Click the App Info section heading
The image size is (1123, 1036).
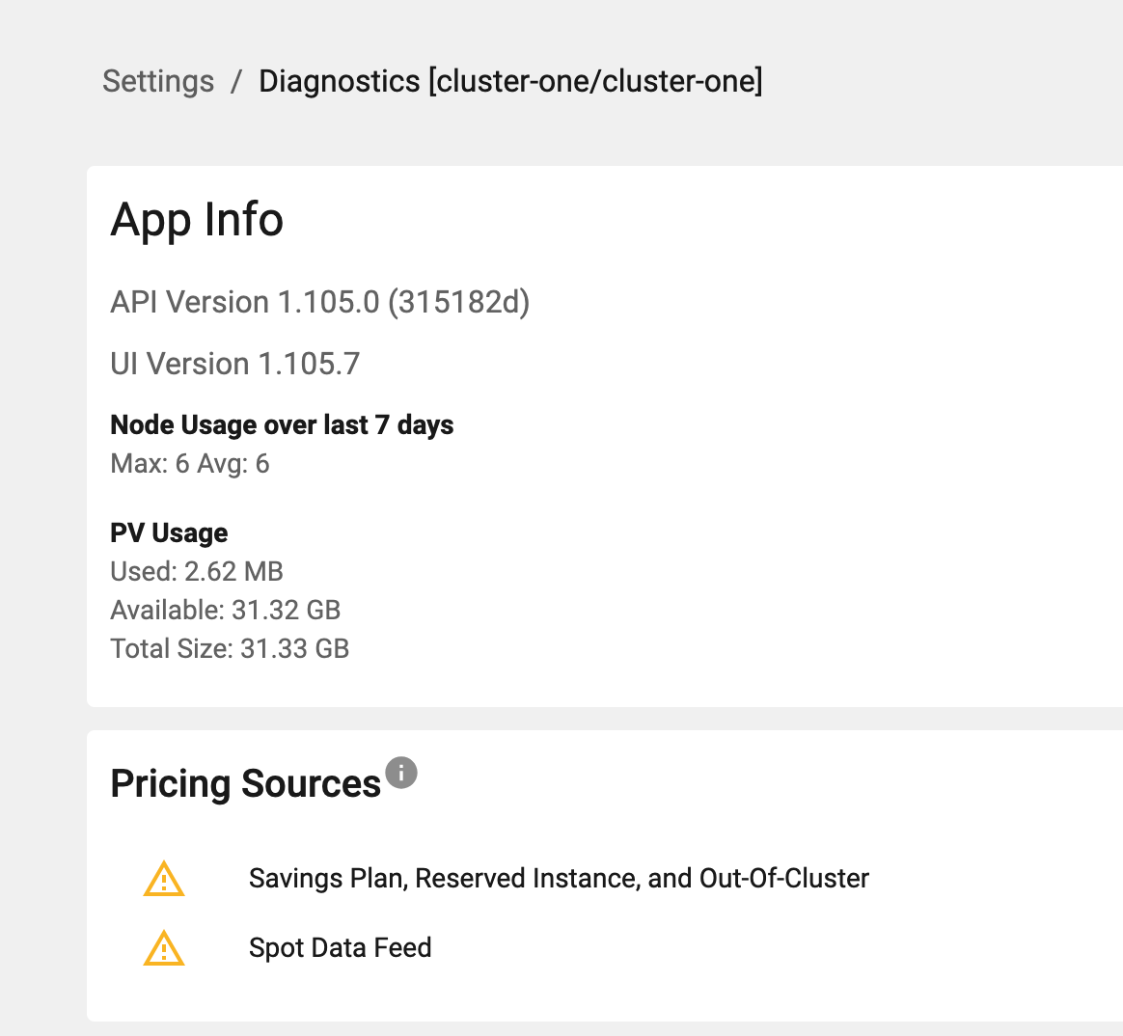point(197,220)
